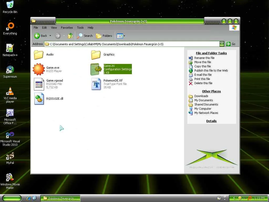Open the Edit menu
Viewport: 269px width, 202px height.
44,28
